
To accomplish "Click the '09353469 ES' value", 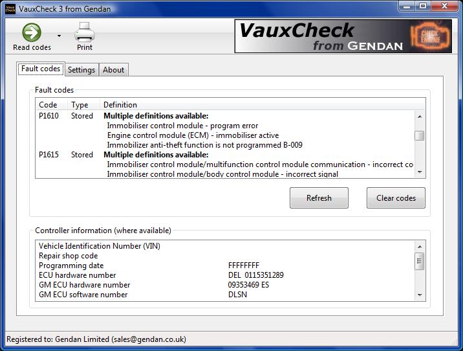I will point(248,285).
